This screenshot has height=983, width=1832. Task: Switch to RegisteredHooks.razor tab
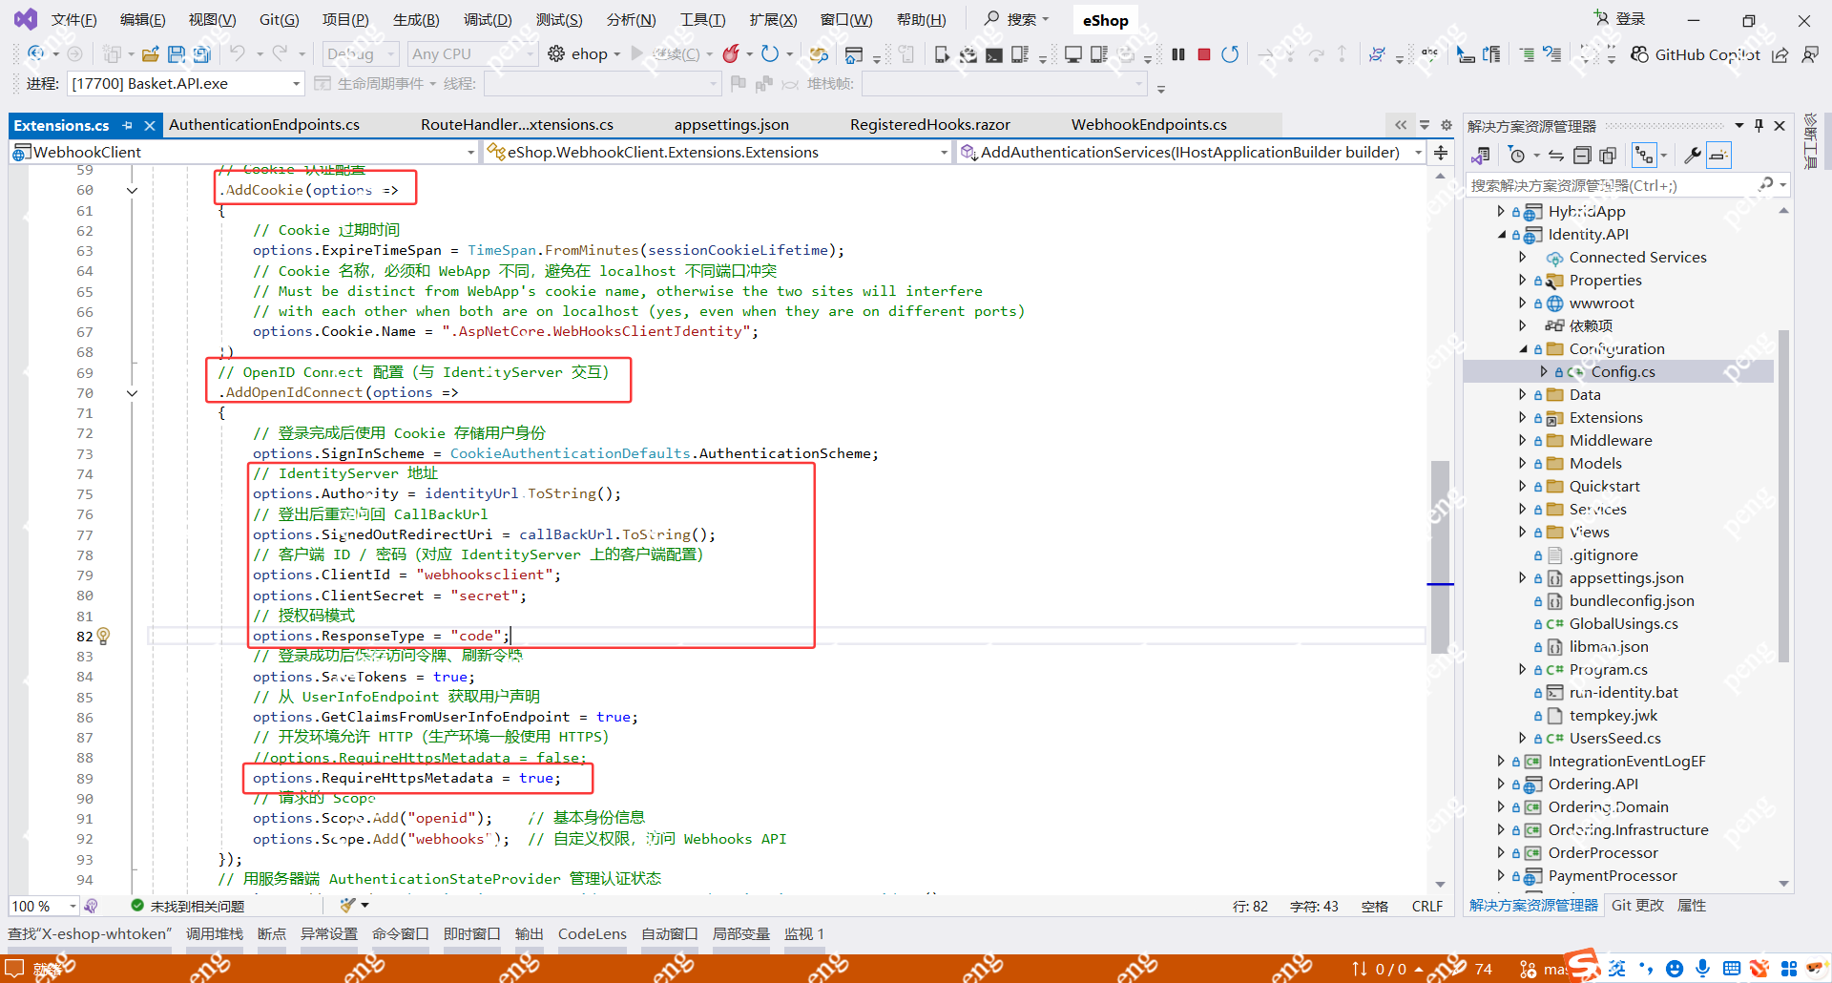click(x=930, y=125)
